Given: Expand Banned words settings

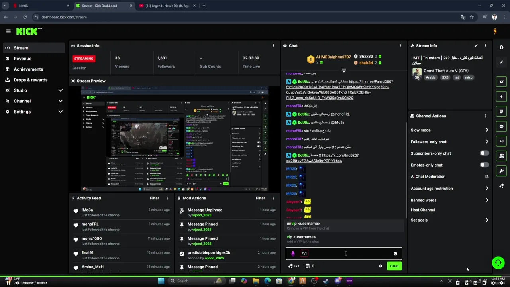Looking at the screenshot, I should click(x=487, y=200).
